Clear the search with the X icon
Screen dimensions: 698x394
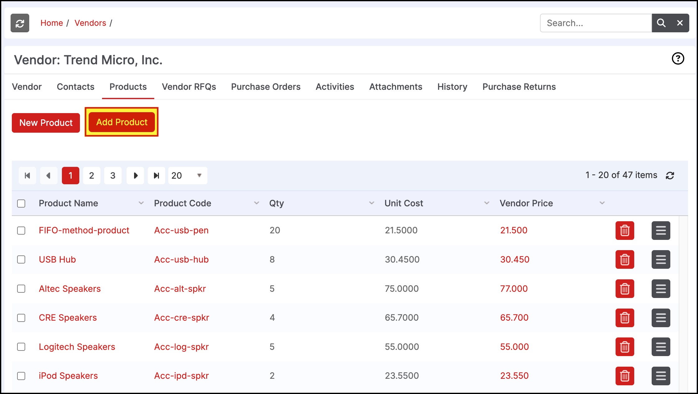click(x=680, y=23)
